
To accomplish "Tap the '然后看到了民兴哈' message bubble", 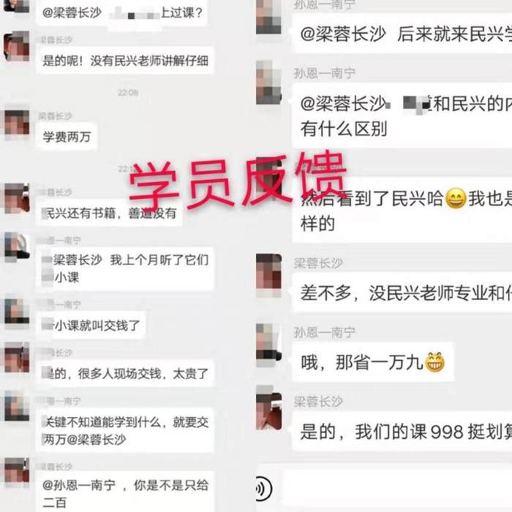I will pos(402,211).
